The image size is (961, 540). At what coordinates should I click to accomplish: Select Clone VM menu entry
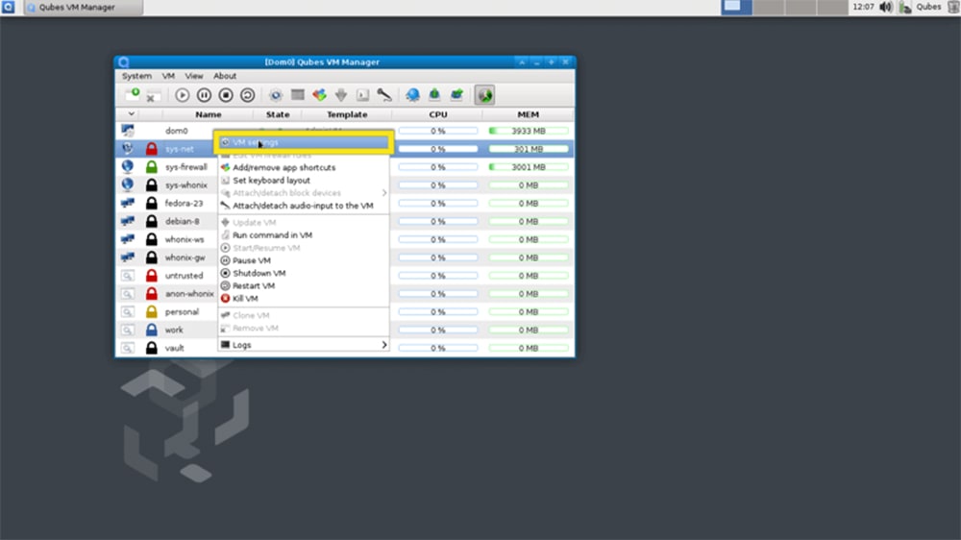click(304, 316)
